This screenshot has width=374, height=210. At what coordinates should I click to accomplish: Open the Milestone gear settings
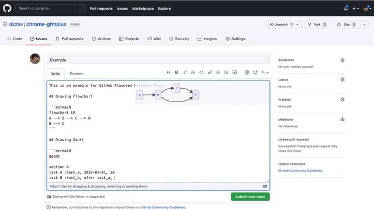342,119
